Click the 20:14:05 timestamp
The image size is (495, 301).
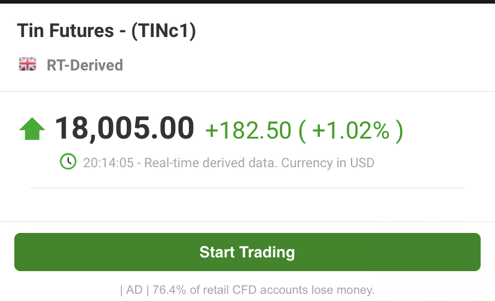(109, 163)
